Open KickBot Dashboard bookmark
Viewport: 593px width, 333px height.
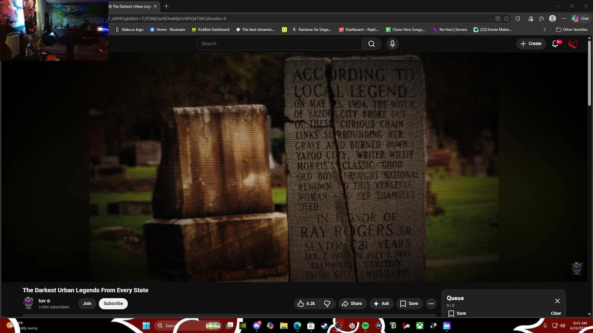(x=210, y=30)
